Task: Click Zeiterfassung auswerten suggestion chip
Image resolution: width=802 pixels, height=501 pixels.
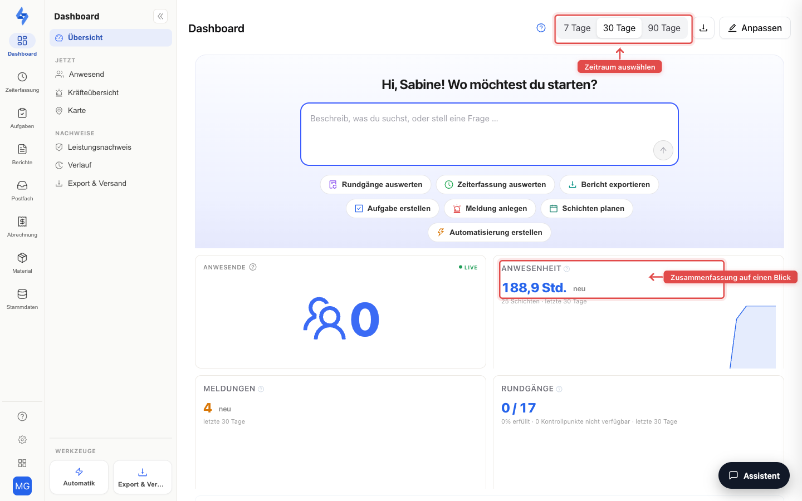Action: 495,185
